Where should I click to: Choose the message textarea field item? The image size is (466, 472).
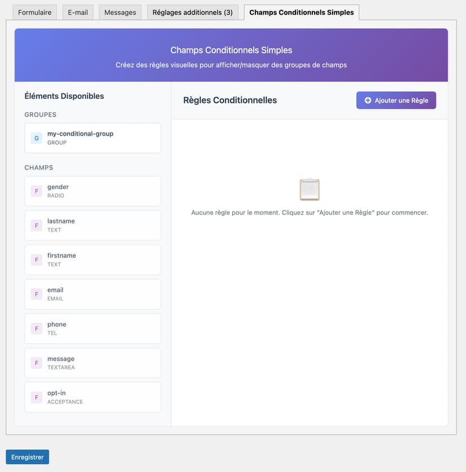point(93,363)
